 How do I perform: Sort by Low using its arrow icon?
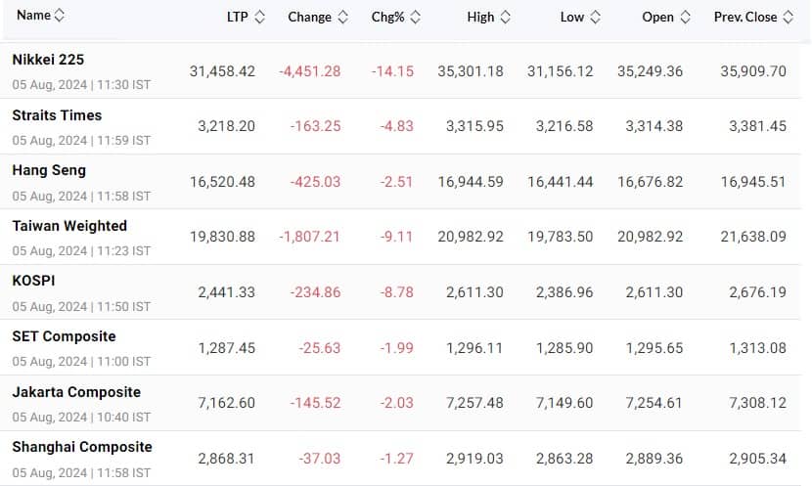(x=594, y=17)
